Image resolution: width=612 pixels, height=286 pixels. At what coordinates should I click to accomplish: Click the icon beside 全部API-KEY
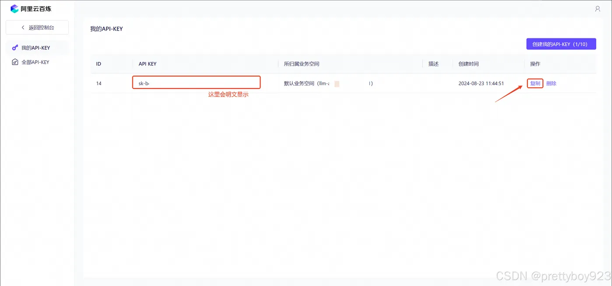pos(15,62)
